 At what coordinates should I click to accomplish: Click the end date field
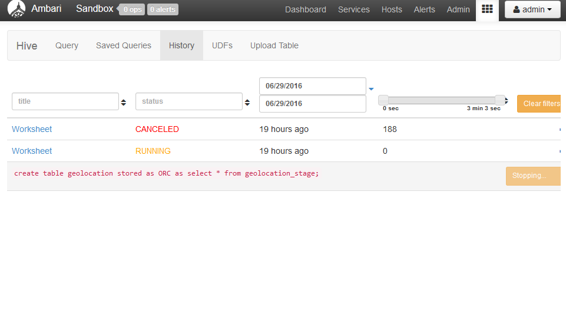[313, 104]
